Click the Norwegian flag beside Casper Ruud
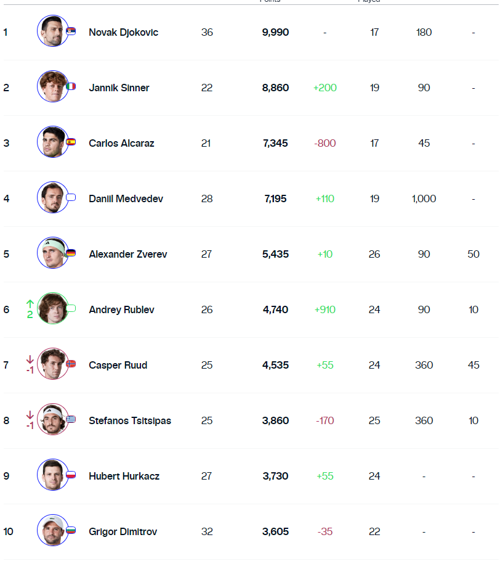This screenshot has width=503, height=569. click(71, 364)
